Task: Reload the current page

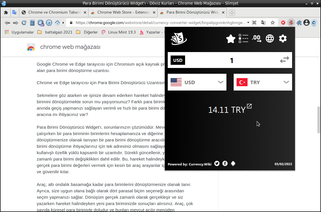Action: tap(24, 23)
